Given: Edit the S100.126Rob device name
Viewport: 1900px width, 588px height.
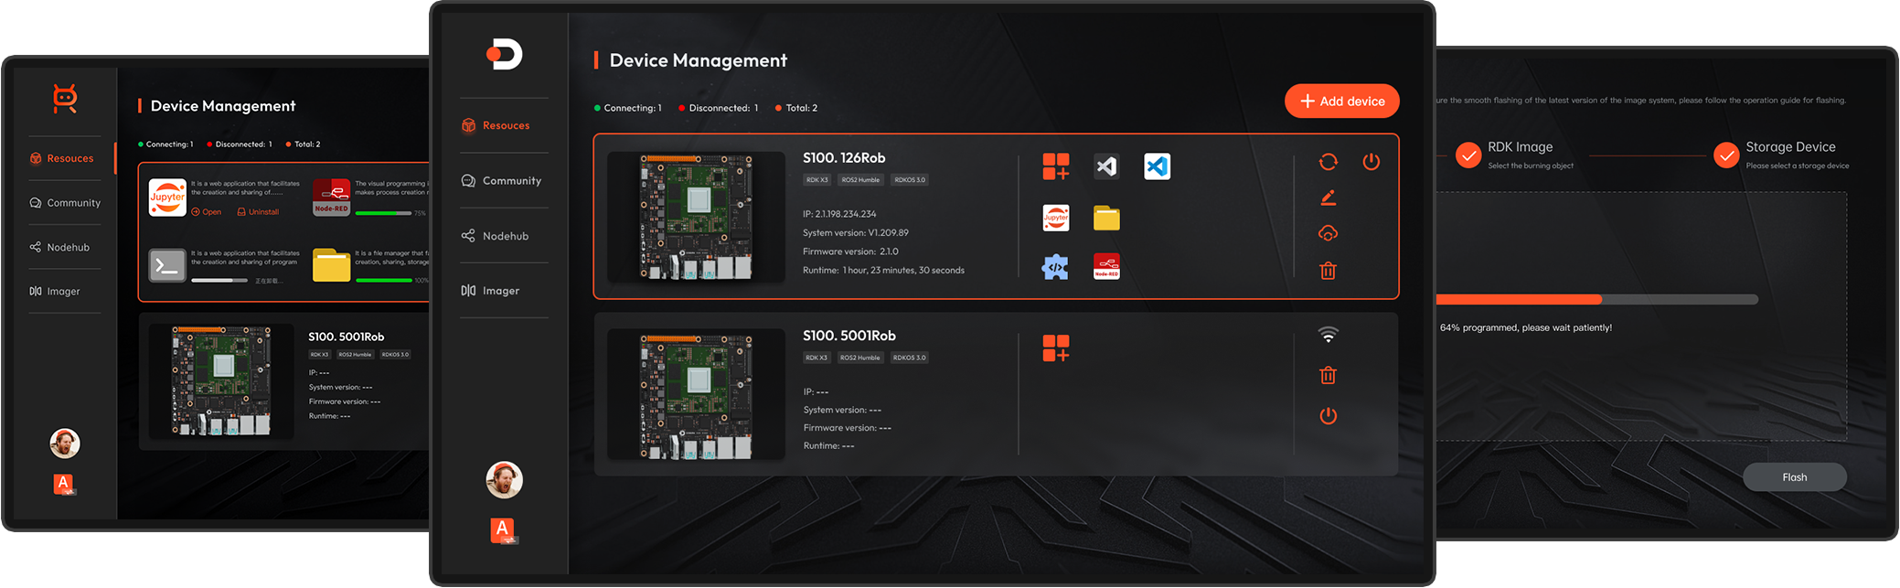Looking at the screenshot, I should (x=1328, y=198).
